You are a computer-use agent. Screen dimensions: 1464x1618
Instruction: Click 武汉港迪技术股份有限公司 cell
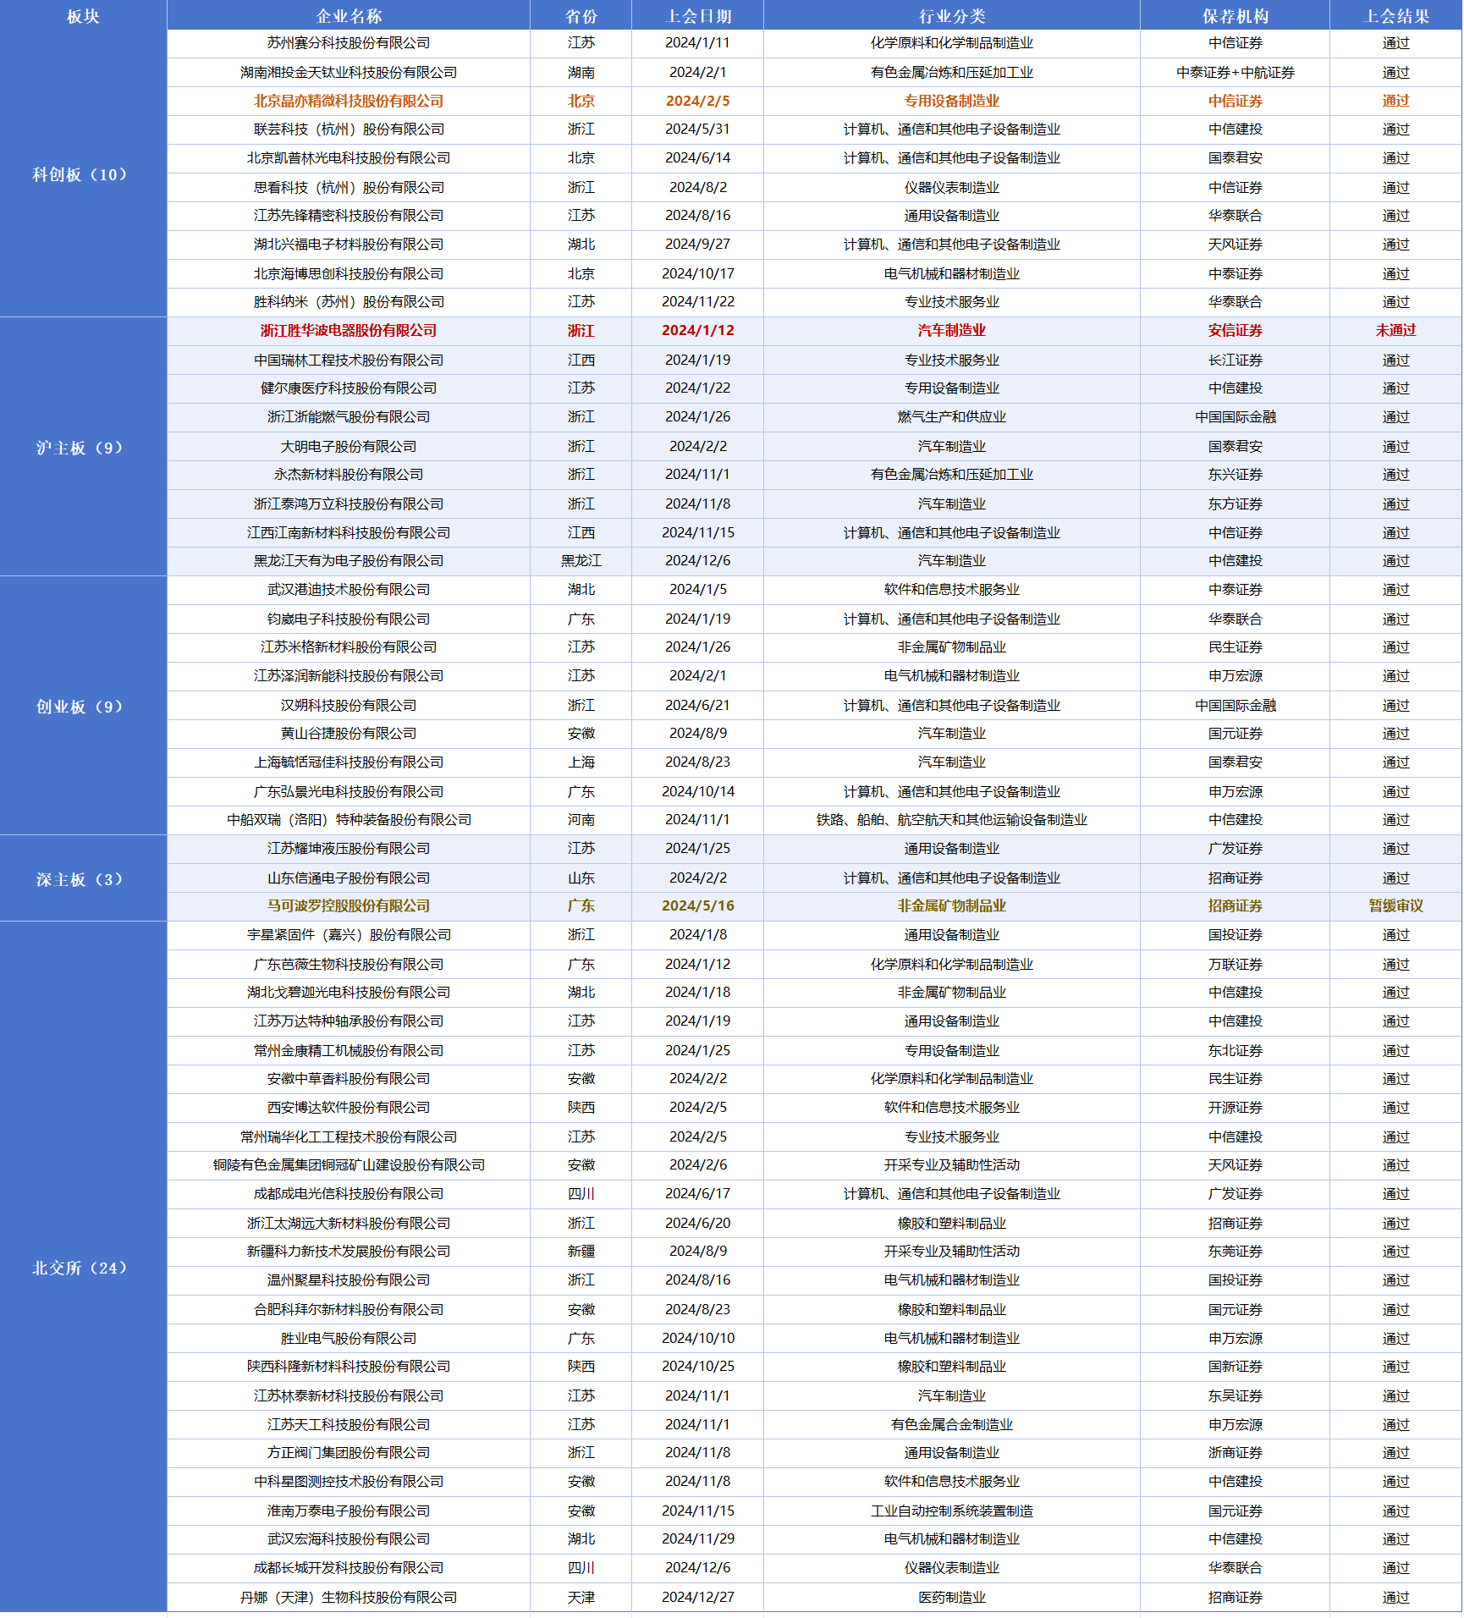pos(349,590)
